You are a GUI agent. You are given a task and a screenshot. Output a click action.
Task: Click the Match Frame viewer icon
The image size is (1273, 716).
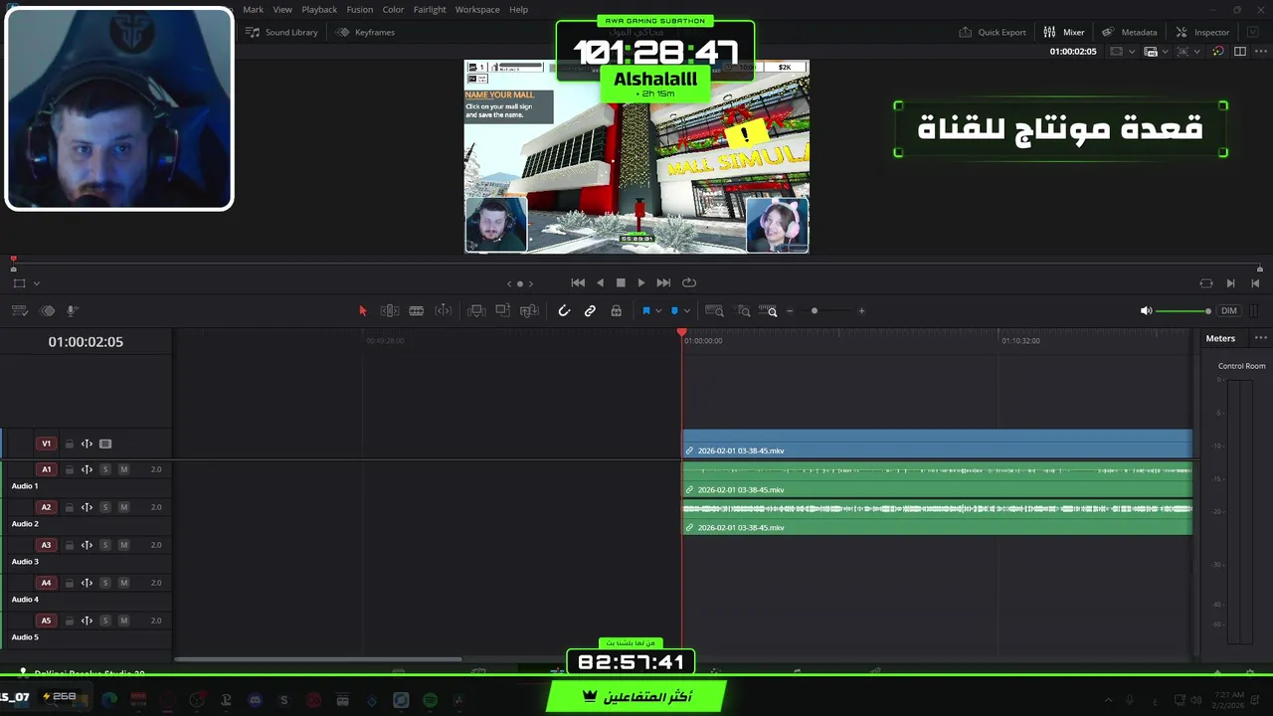pyautogui.click(x=1206, y=283)
